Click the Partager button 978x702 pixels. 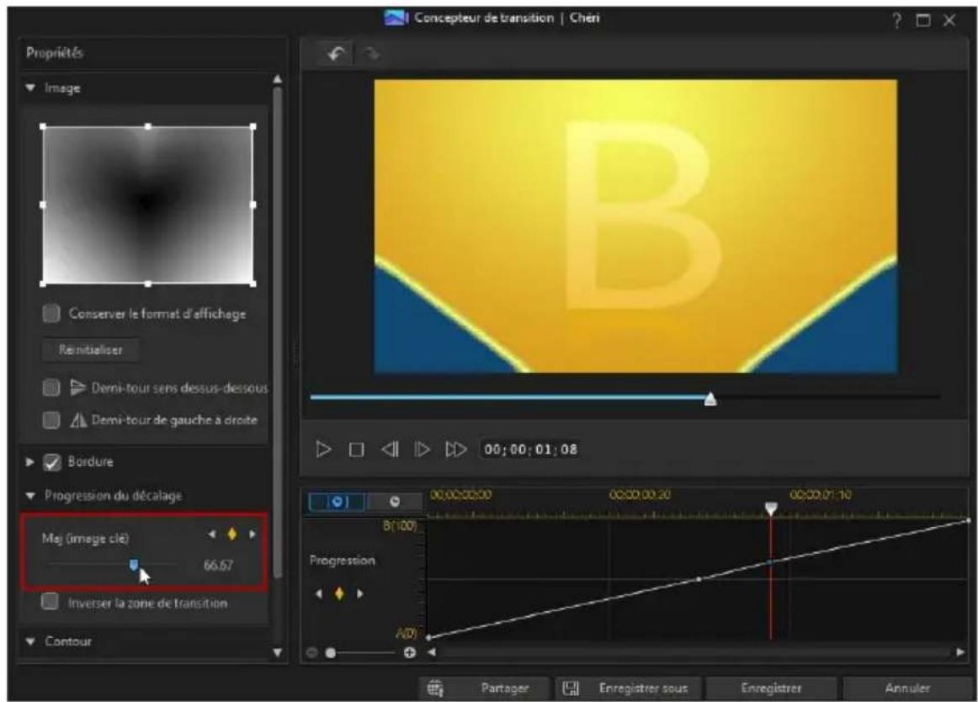click(x=484, y=689)
